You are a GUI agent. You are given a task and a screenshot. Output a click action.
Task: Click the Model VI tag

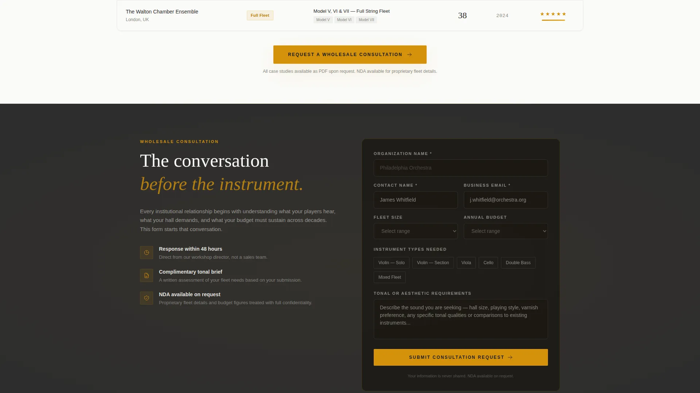(344, 20)
